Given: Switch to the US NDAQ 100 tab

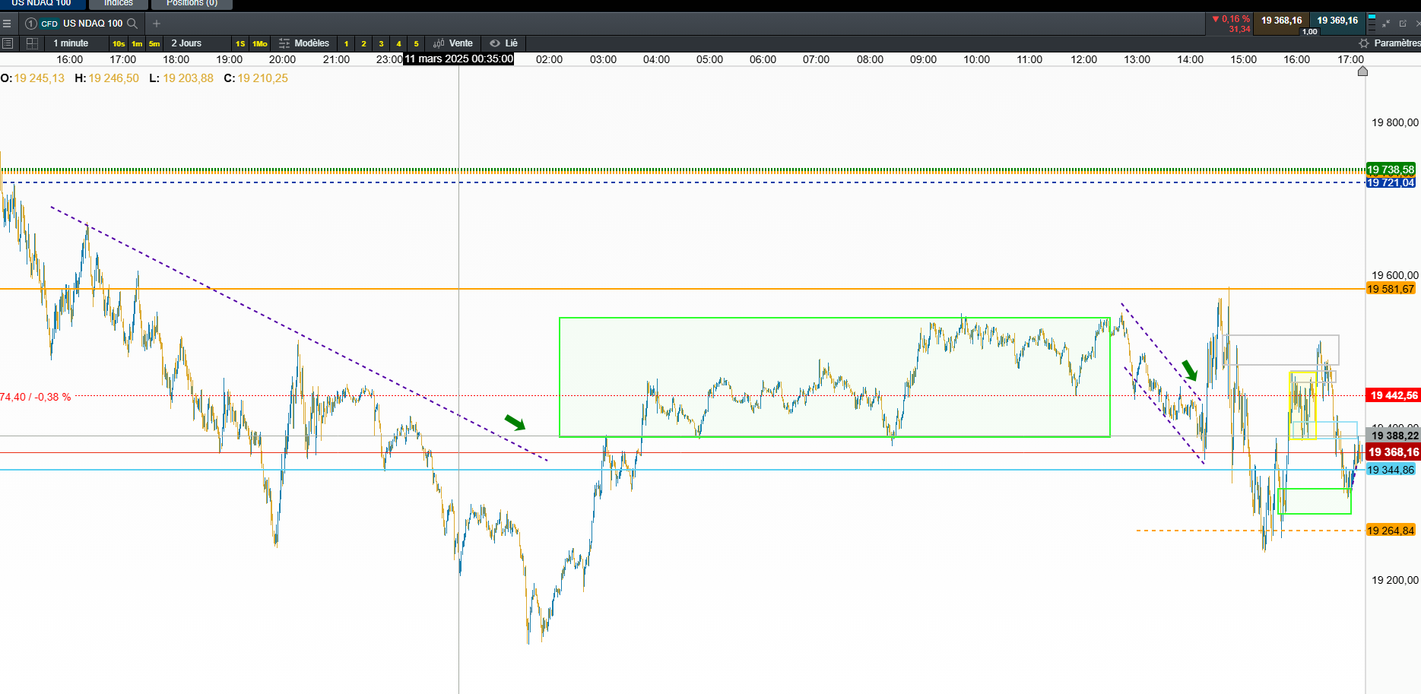Looking at the screenshot, I should (x=41, y=4).
